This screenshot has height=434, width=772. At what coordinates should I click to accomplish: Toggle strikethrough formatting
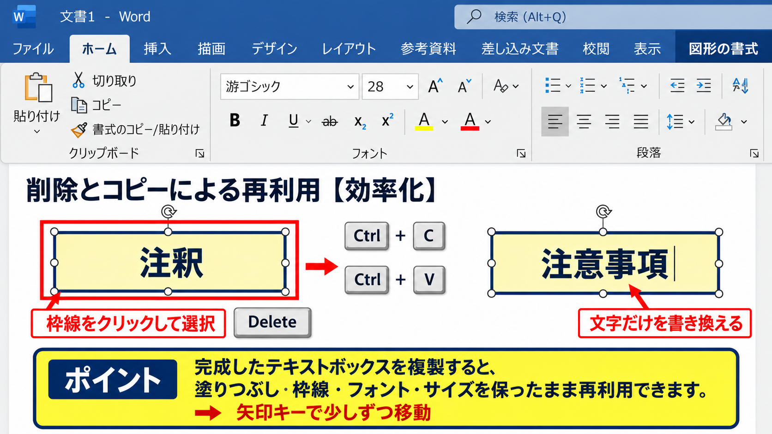(330, 122)
